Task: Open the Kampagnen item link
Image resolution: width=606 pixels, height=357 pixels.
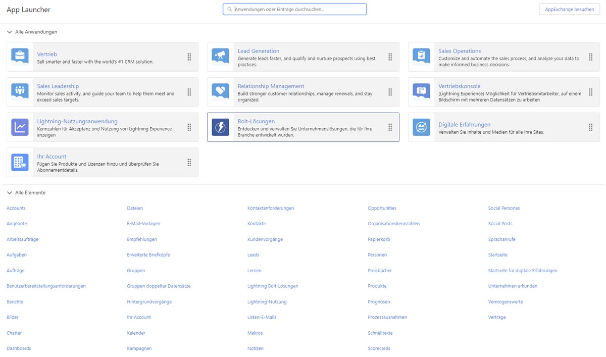Action: click(139, 348)
